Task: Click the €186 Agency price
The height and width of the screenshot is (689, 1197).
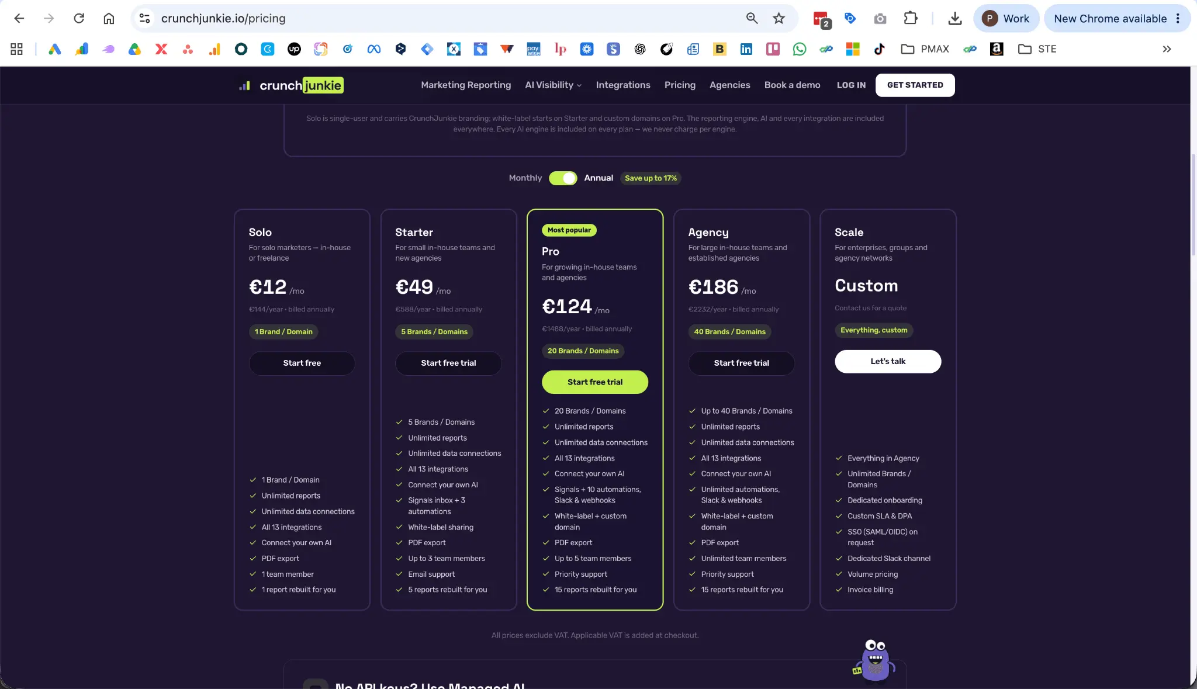Action: coord(713,287)
